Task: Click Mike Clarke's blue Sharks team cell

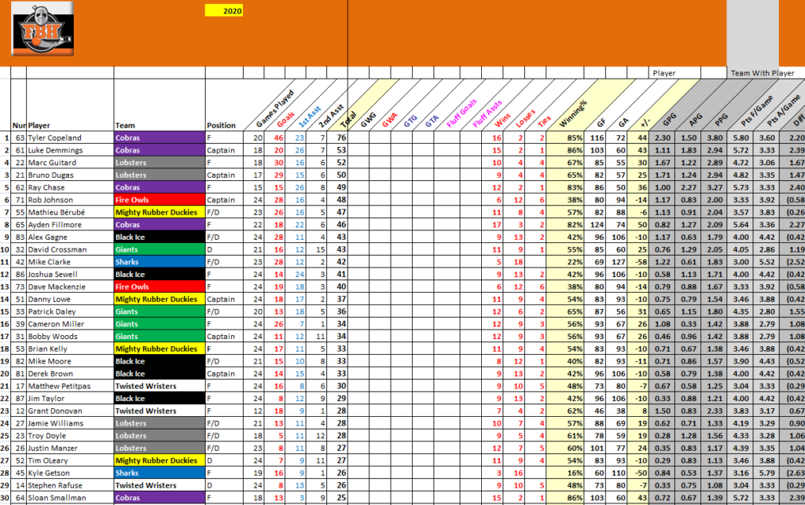Action: pyautogui.click(x=159, y=261)
